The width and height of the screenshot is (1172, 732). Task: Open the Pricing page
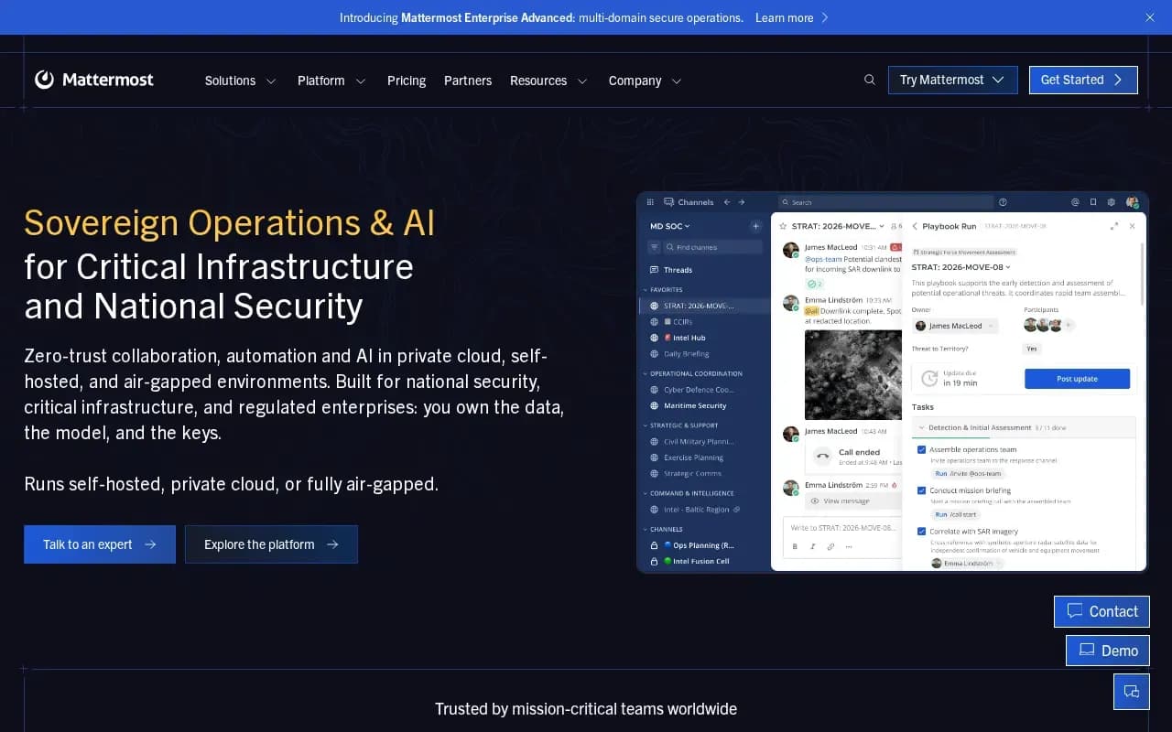click(x=407, y=81)
